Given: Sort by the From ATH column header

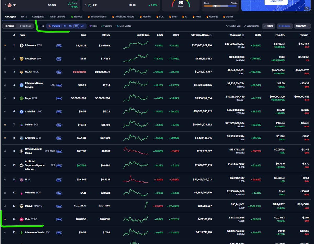Looking at the screenshot, I should 304,35.
